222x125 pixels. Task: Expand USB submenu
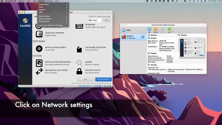pos(53,12)
